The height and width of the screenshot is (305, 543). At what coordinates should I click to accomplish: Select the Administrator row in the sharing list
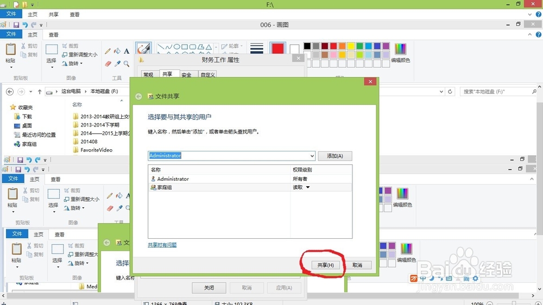pyautogui.click(x=250, y=179)
